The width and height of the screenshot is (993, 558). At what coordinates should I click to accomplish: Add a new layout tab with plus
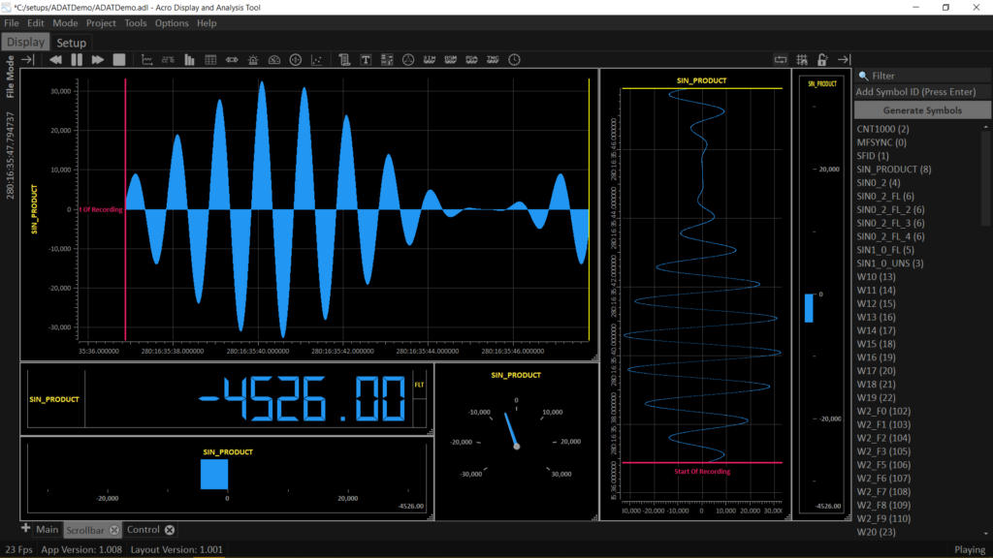coord(25,529)
